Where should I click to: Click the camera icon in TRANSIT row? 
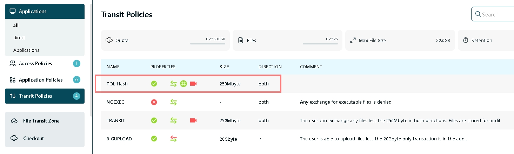pos(193,120)
